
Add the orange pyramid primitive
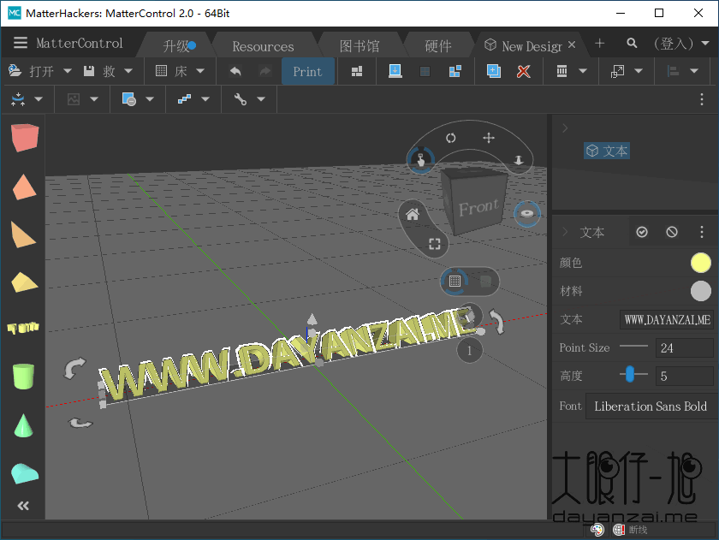click(24, 187)
